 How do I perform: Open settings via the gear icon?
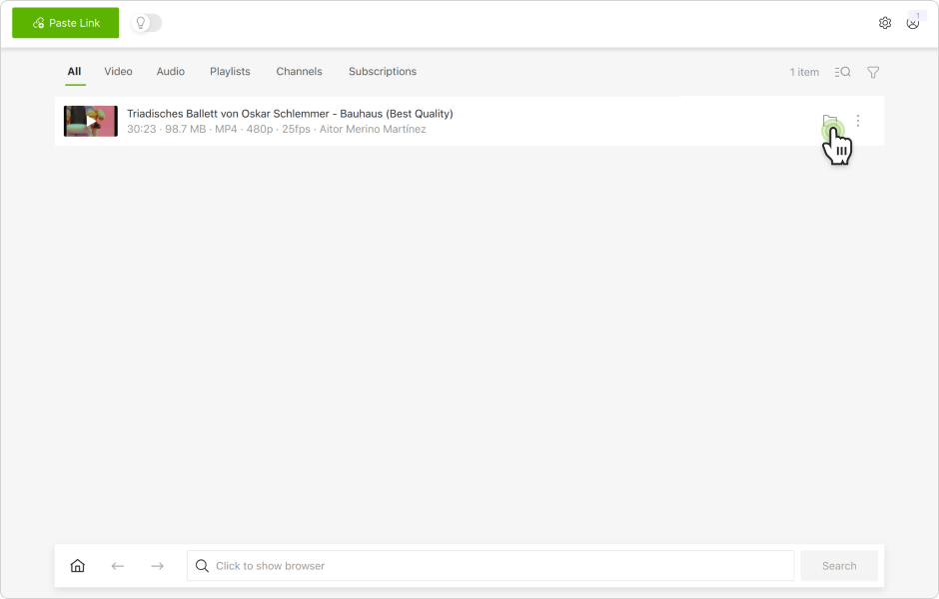coord(884,23)
